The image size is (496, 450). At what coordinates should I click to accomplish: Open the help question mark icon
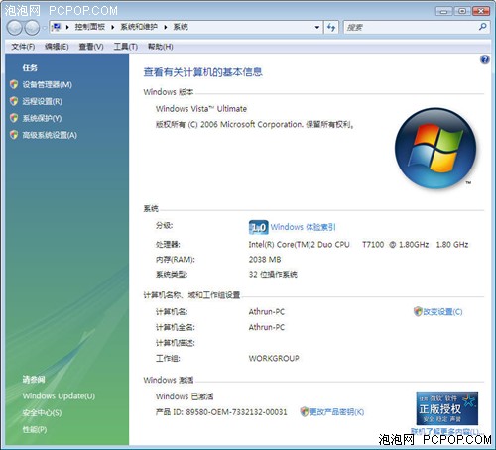(x=484, y=59)
